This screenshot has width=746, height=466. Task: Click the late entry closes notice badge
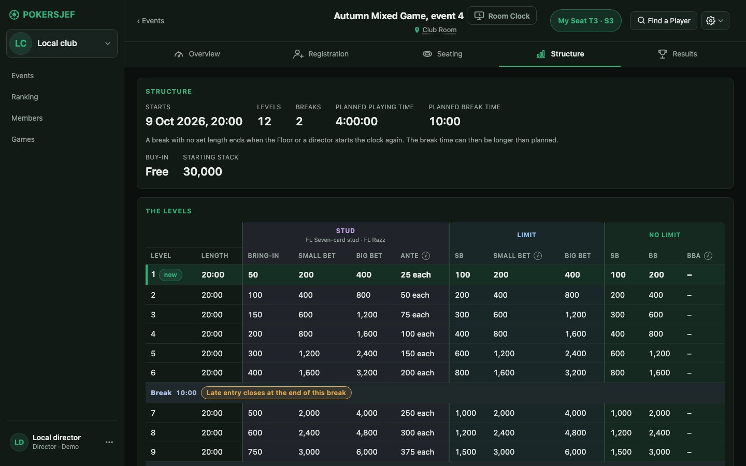(x=276, y=393)
